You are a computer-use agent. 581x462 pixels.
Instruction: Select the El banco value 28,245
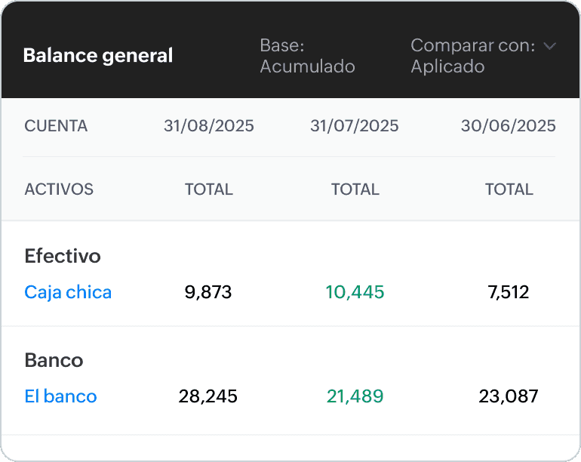coord(207,396)
